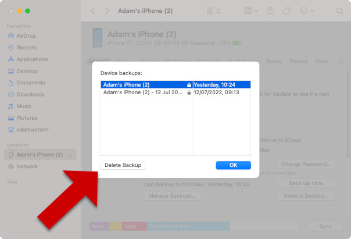The image size is (351, 239).
Task: Click the iPhone device icon in header
Action: tap(98, 38)
